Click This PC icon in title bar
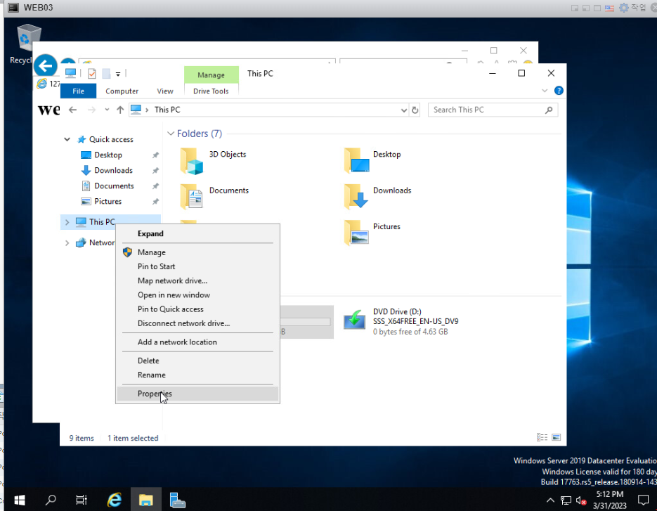 (70, 73)
